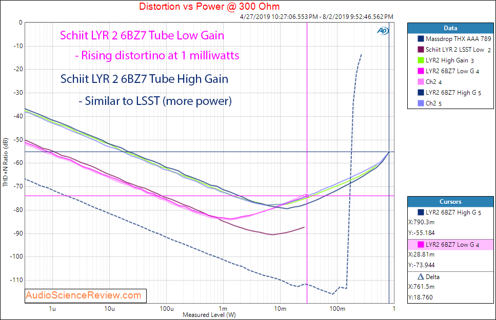Click the navy swatch in Cursors panel
Screen dimensions: 496x320
click(421, 212)
